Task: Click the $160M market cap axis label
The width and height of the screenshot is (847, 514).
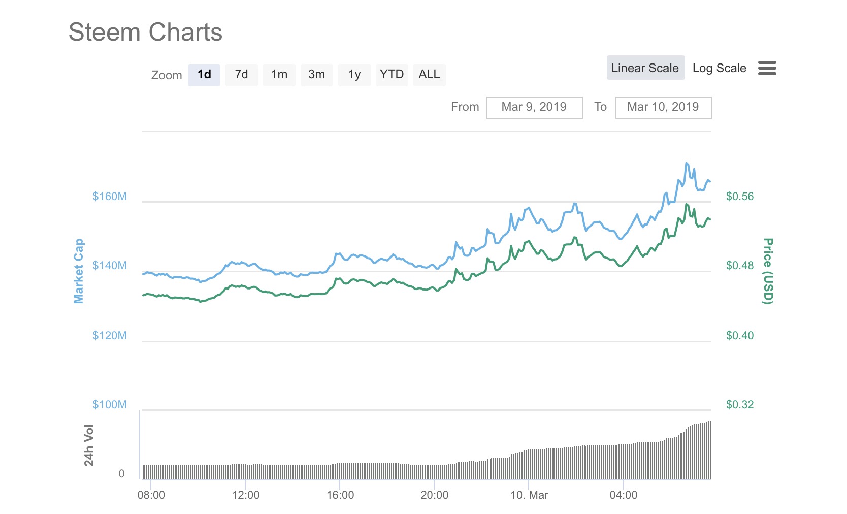Action: coord(110,197)
